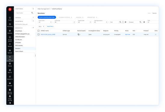
Task: Click the panel resize handle dots
Action: point(35,56)
